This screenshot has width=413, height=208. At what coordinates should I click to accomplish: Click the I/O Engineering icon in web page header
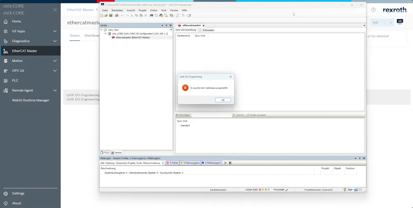[x=400, y=22]
